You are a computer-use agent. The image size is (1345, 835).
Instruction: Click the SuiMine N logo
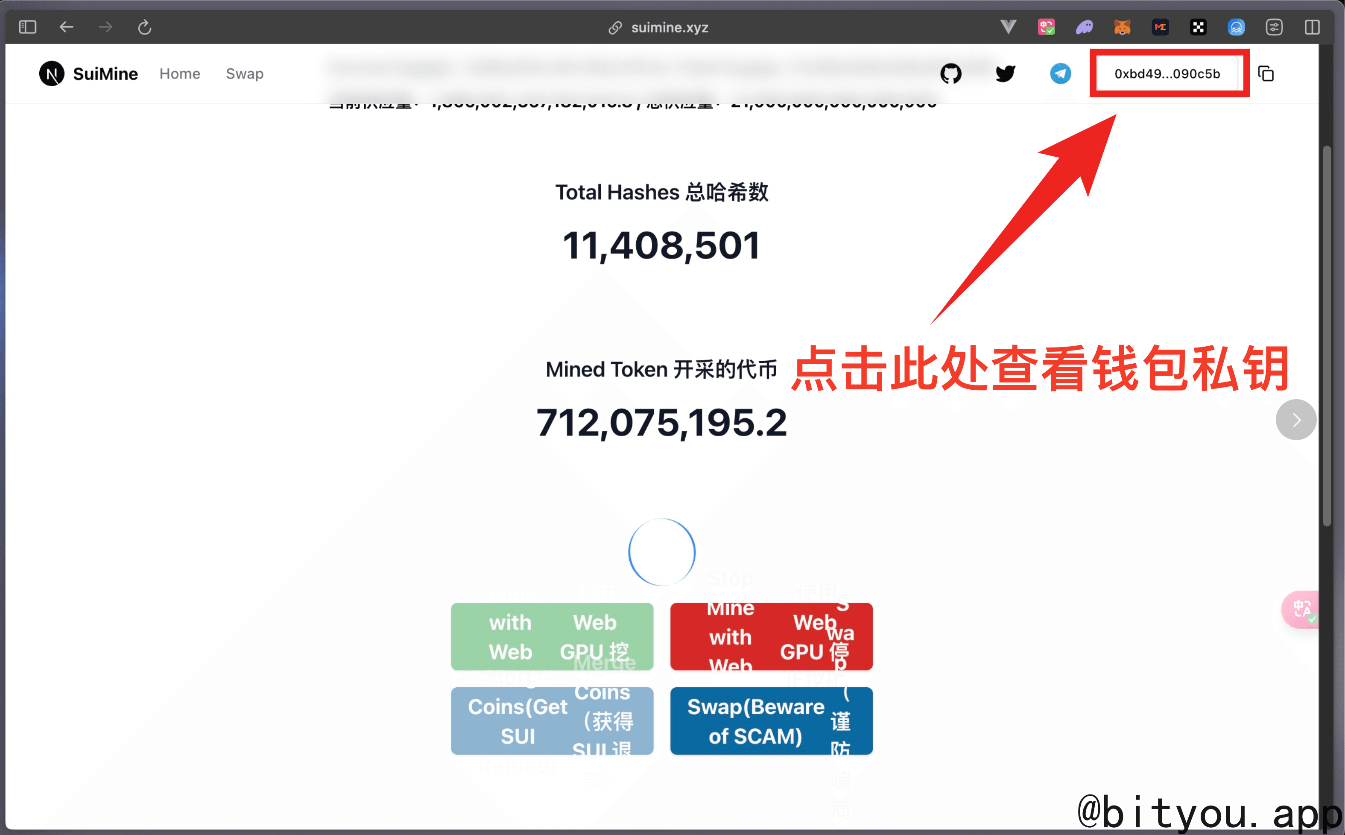point(51,73)
